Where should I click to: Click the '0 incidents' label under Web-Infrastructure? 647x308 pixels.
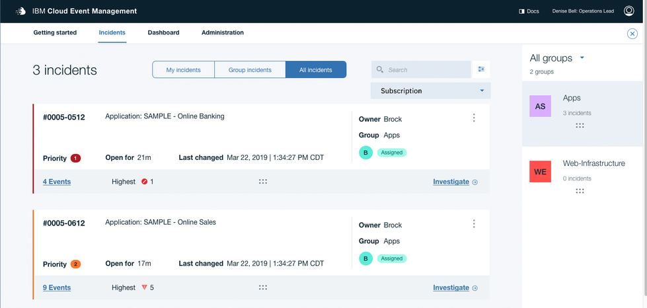577,178
